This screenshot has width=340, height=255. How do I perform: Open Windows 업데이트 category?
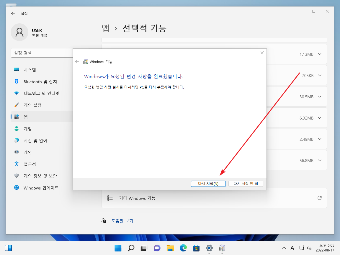tap(42, 188)
